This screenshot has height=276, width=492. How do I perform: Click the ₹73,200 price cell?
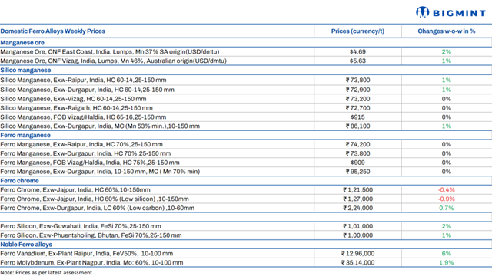pyautogui.click(x=357, y=99)
